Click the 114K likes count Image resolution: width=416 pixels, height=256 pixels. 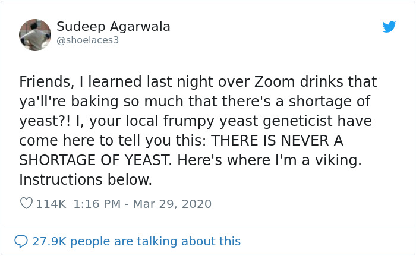coord(52,204)
